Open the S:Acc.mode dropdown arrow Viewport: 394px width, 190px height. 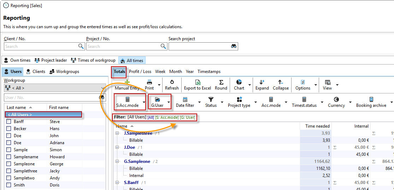point(144,102)
